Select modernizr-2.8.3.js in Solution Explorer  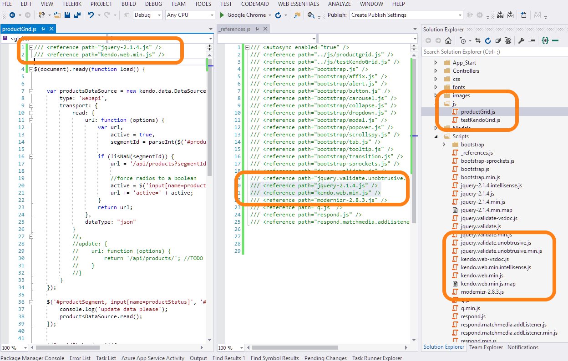[482, 292]
